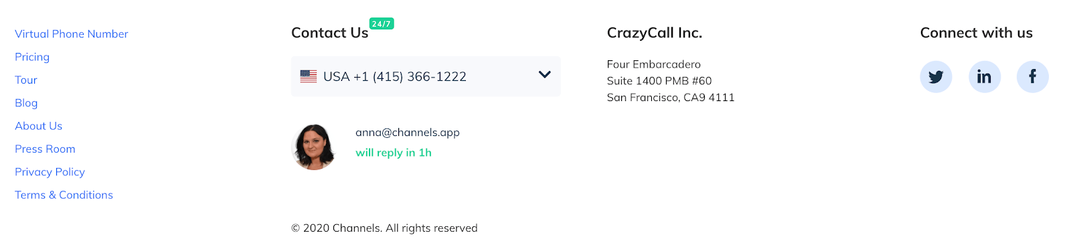Screen dimensions: 1071x241
Task: Expand the phone number dropdown chevron
Action: point(545,75)
